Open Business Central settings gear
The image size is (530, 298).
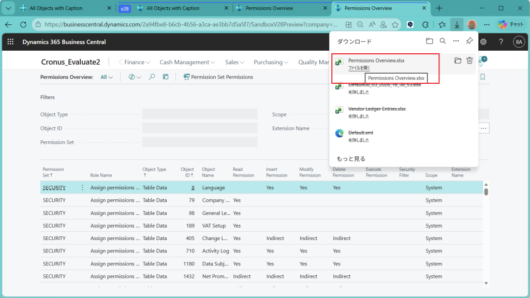click(x=483, y=42)
